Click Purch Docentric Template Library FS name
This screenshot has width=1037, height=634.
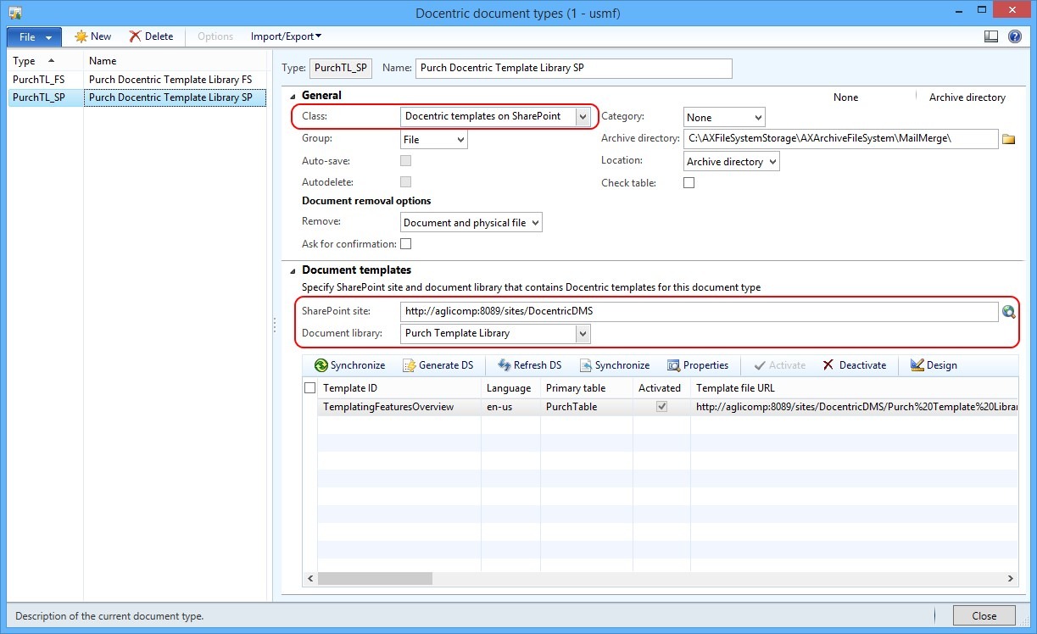click(170, 80)
